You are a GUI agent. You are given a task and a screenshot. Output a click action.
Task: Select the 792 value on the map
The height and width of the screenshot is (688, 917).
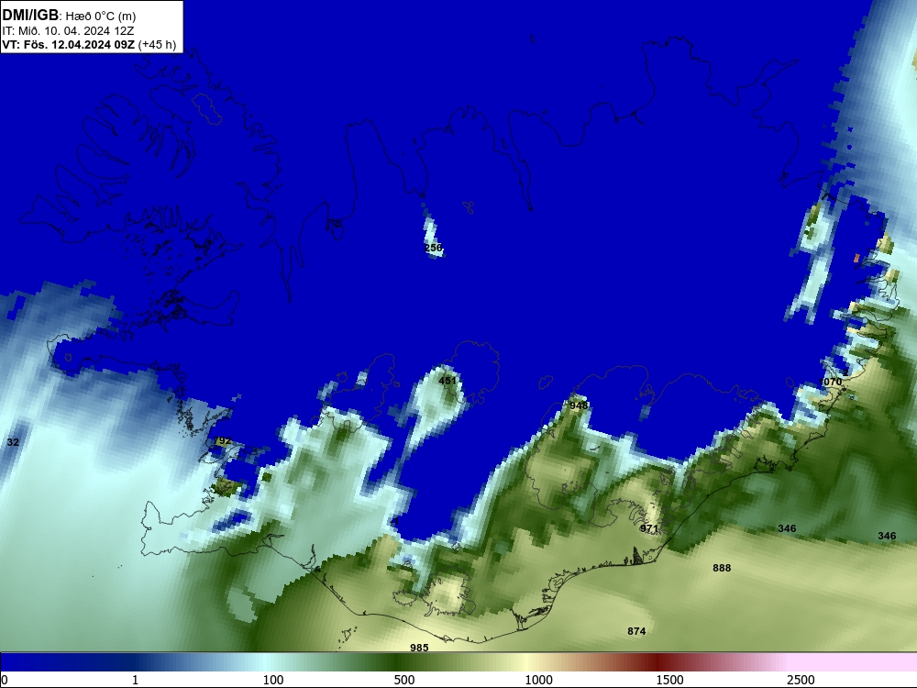click(x=224, y=440)
